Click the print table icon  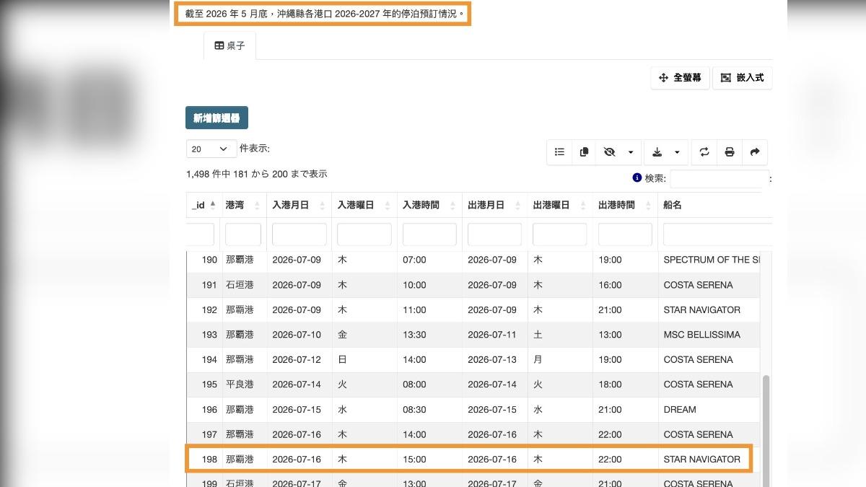730,152
